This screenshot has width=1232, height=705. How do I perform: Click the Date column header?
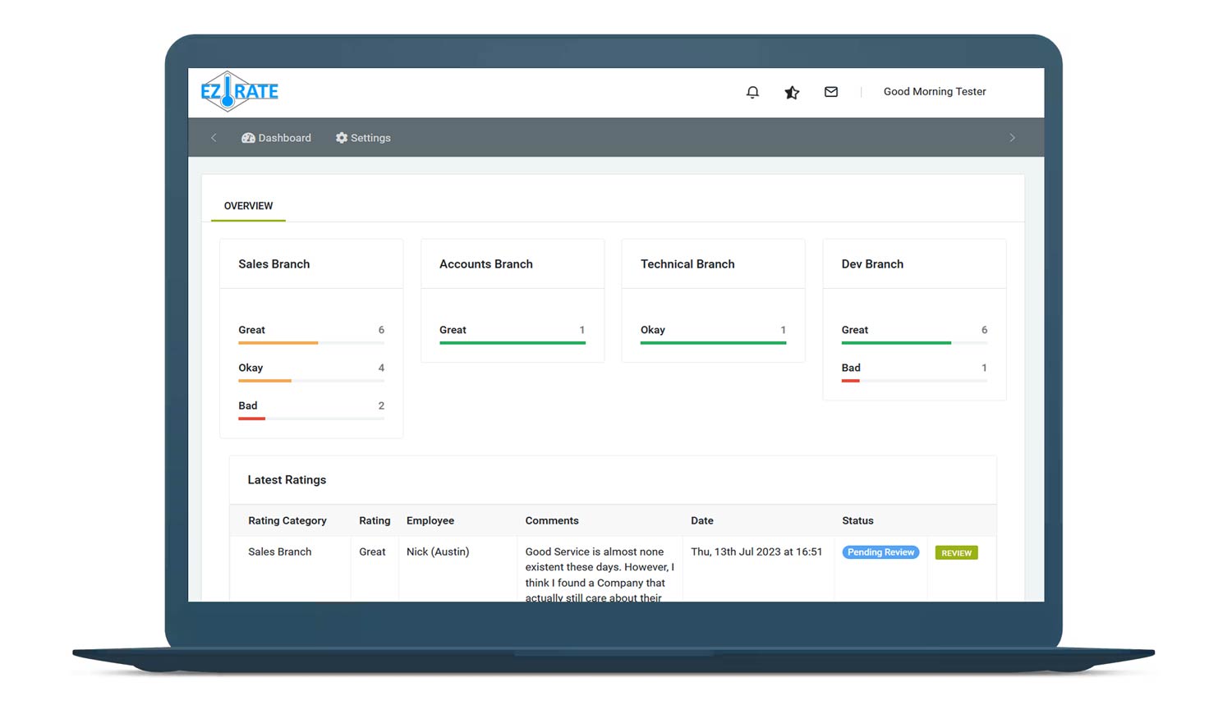tap(701, 520)
